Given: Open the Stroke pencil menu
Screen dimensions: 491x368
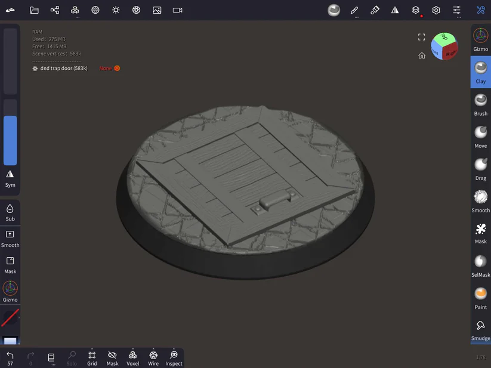Looking at the screenshot, I should point(354,11).
